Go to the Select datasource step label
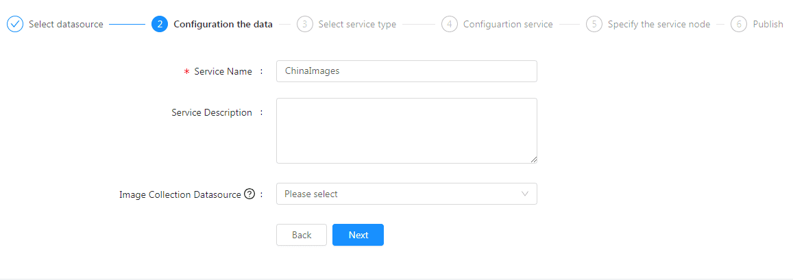Image resolution: width=793 pixels, height=280 pixels. pyautogui.click(x=66, y=24)
